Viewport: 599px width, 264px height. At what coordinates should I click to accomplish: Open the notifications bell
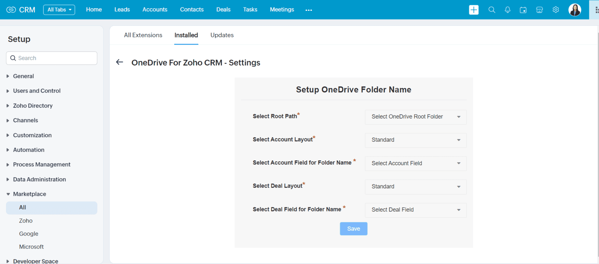coord(507,10)
